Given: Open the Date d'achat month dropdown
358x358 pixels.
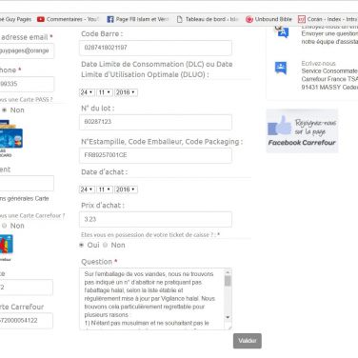Looking at the screenshot, I should tap(105, 189).
